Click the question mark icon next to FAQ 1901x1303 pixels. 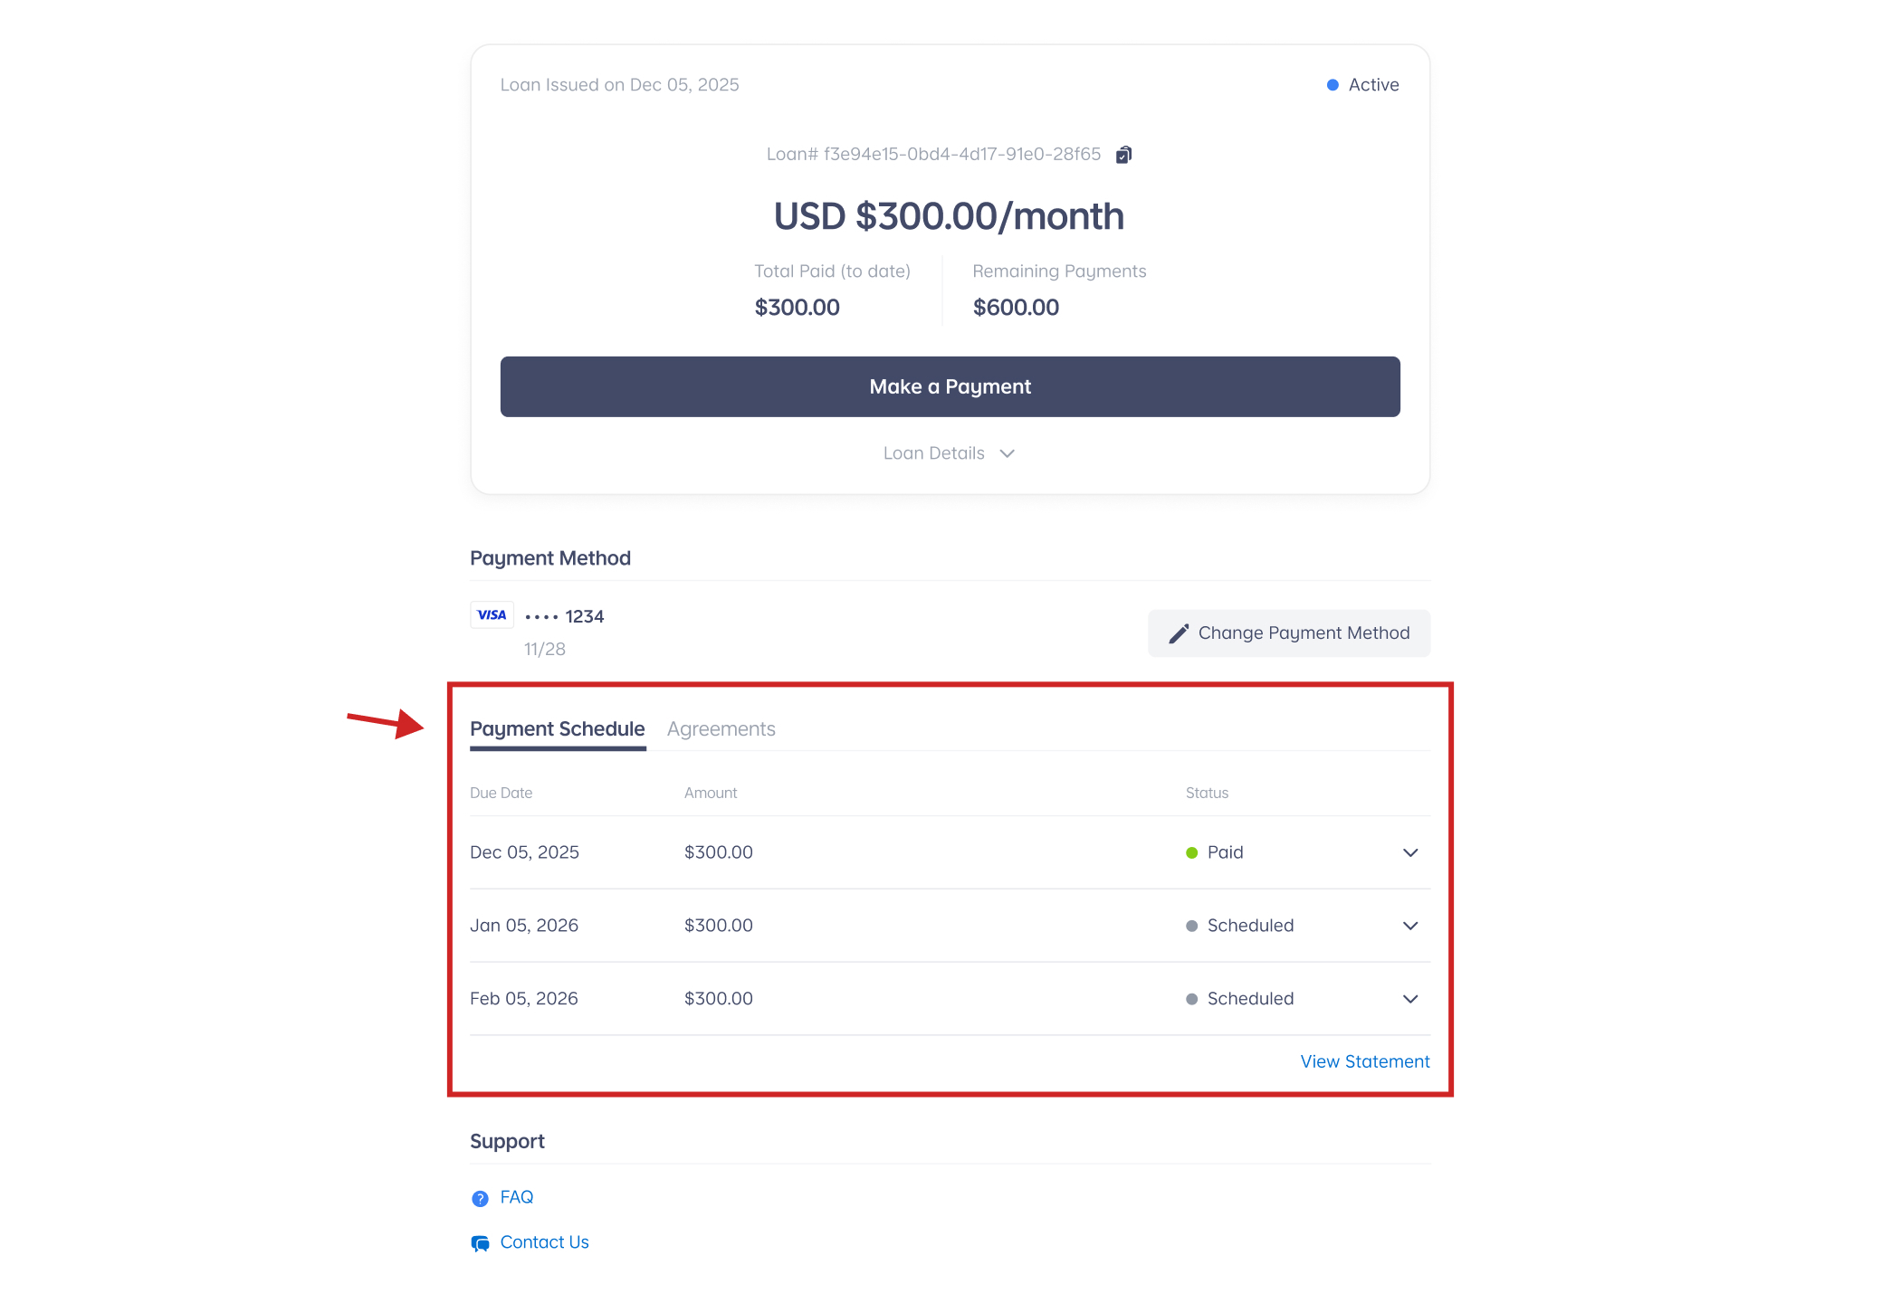click(479, 1197)
